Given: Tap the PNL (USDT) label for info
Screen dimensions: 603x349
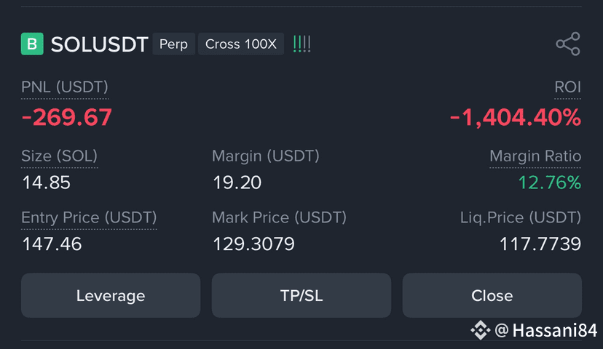Looking at the screenshot, I should (65, 87).
